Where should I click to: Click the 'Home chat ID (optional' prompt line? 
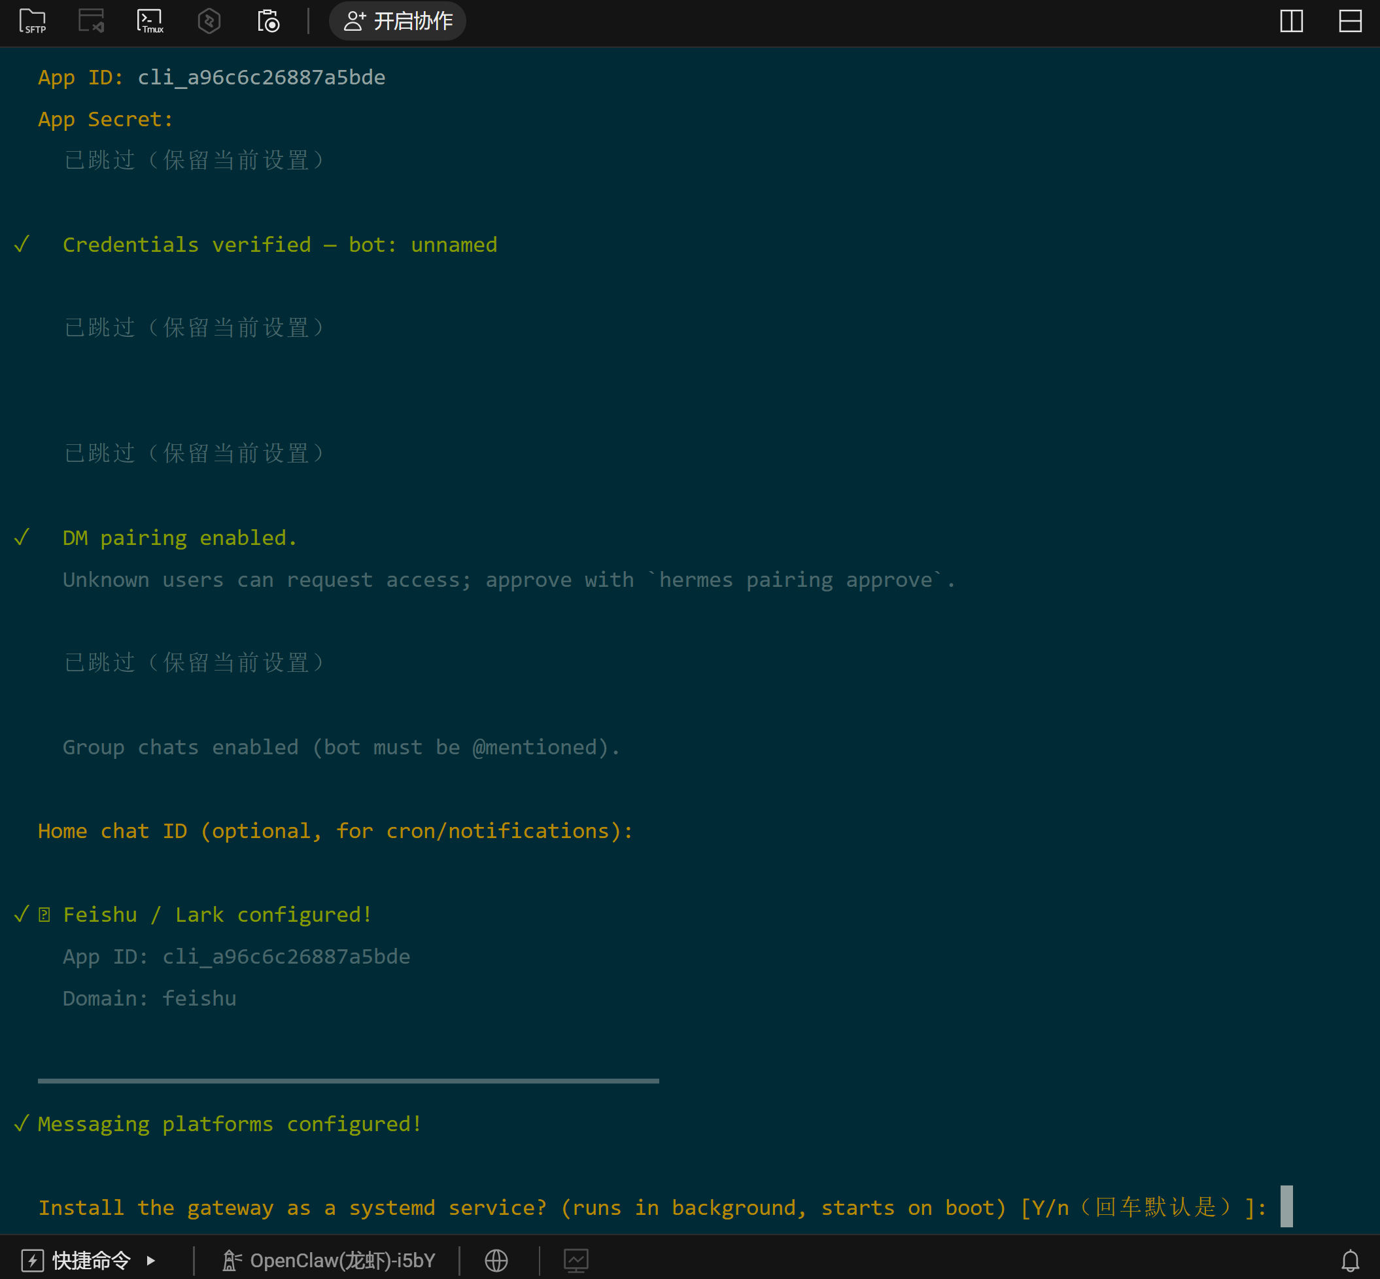(x=336, y=830)
